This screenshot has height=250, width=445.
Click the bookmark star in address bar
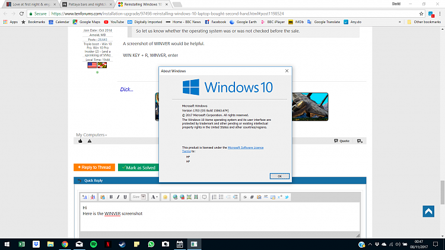[421, 14]
